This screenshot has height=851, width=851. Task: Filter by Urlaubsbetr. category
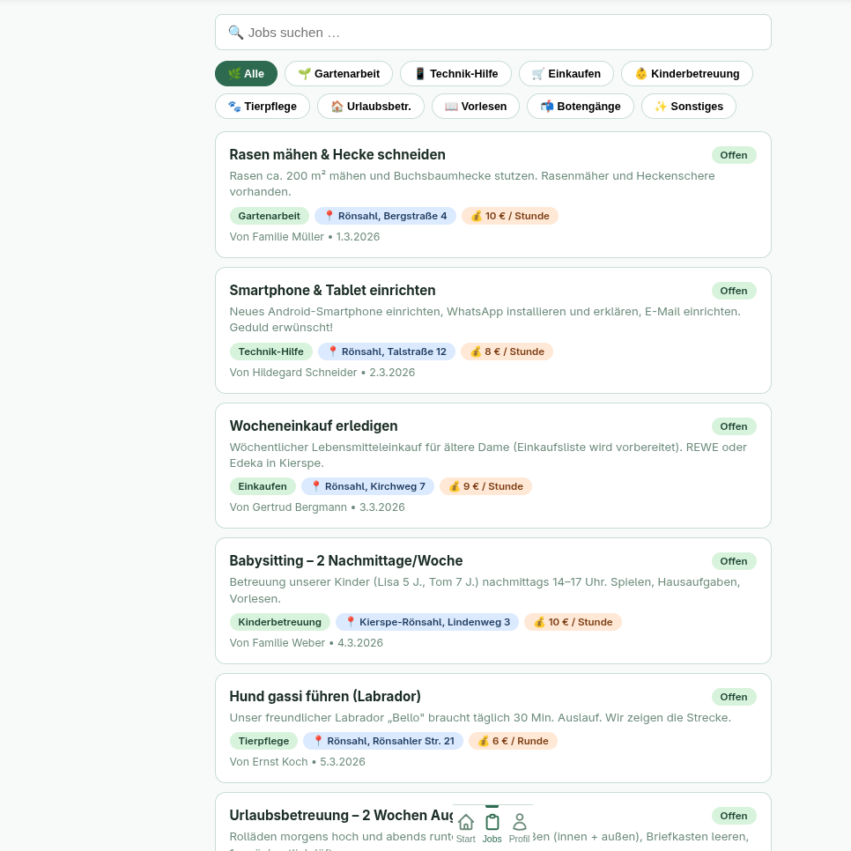click(x=370, y=107)
